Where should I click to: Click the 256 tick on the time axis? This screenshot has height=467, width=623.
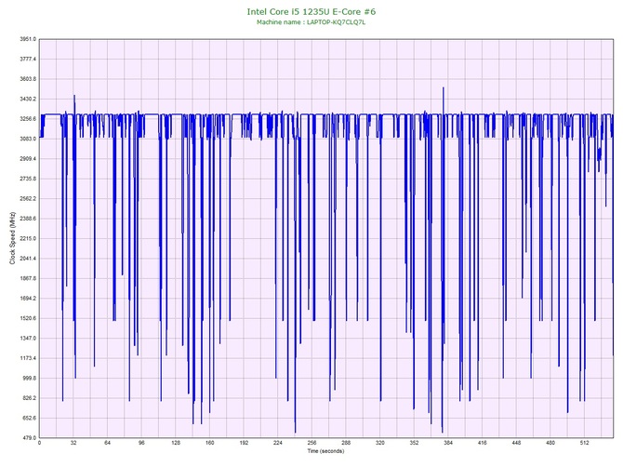pyautogui.click(x=312, y=443)
